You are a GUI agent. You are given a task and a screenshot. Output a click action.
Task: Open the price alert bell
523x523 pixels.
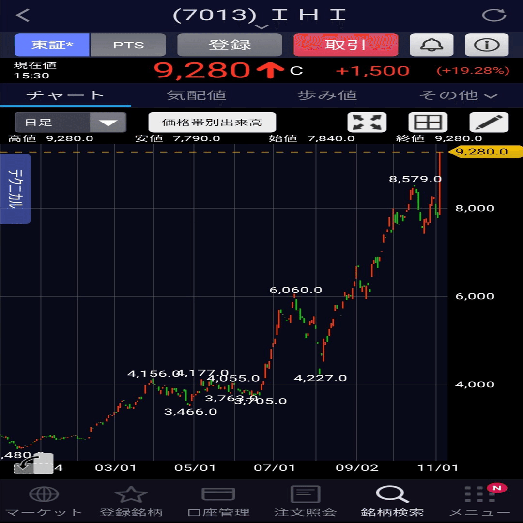click(x=431, y=45)
